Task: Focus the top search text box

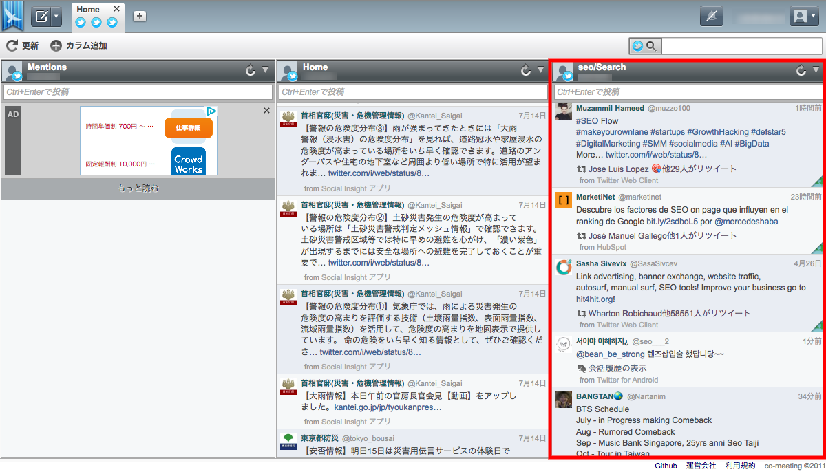Action: (741, 46)
